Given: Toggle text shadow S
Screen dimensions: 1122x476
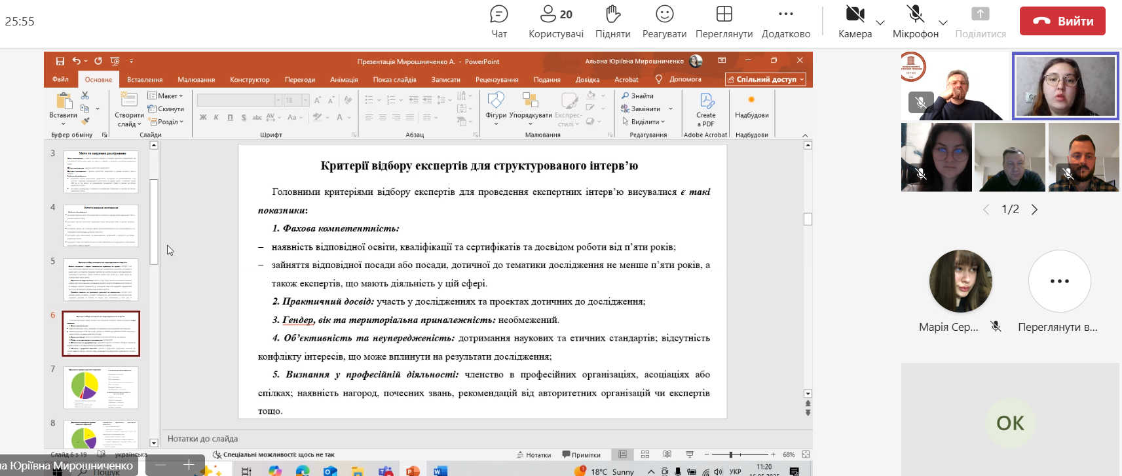Looking at the screenshot, I should click(x=244, y=118).
